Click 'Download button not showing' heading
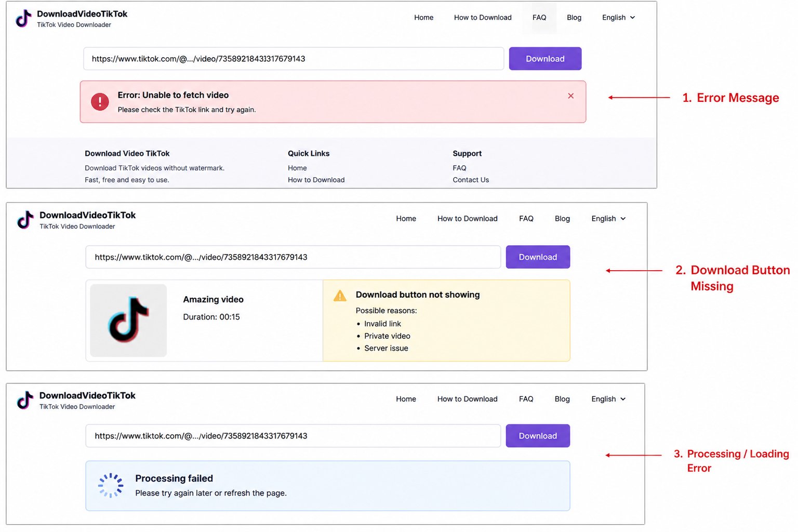This screenshot has height=532, width=798. (418, 295)
